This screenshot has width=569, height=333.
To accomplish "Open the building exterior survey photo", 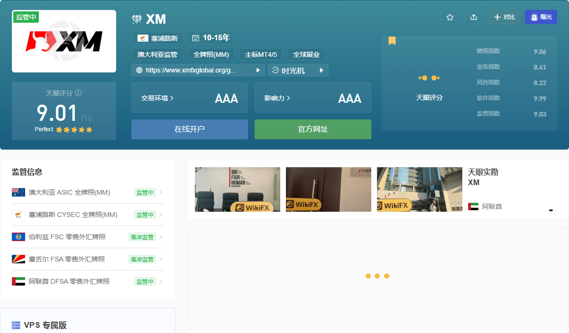I will (x=420, y=189).
